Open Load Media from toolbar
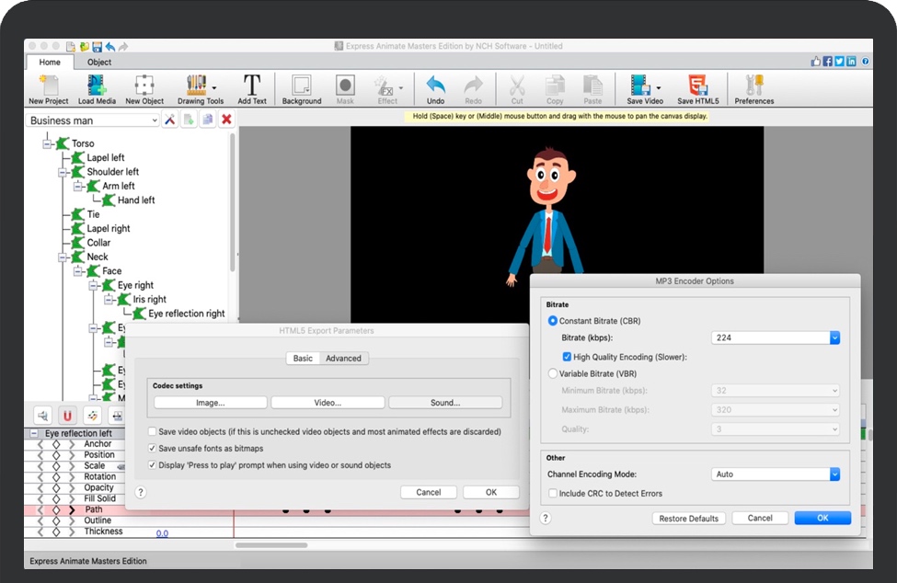Screen dimensions: 897x583 coord(96,86)
